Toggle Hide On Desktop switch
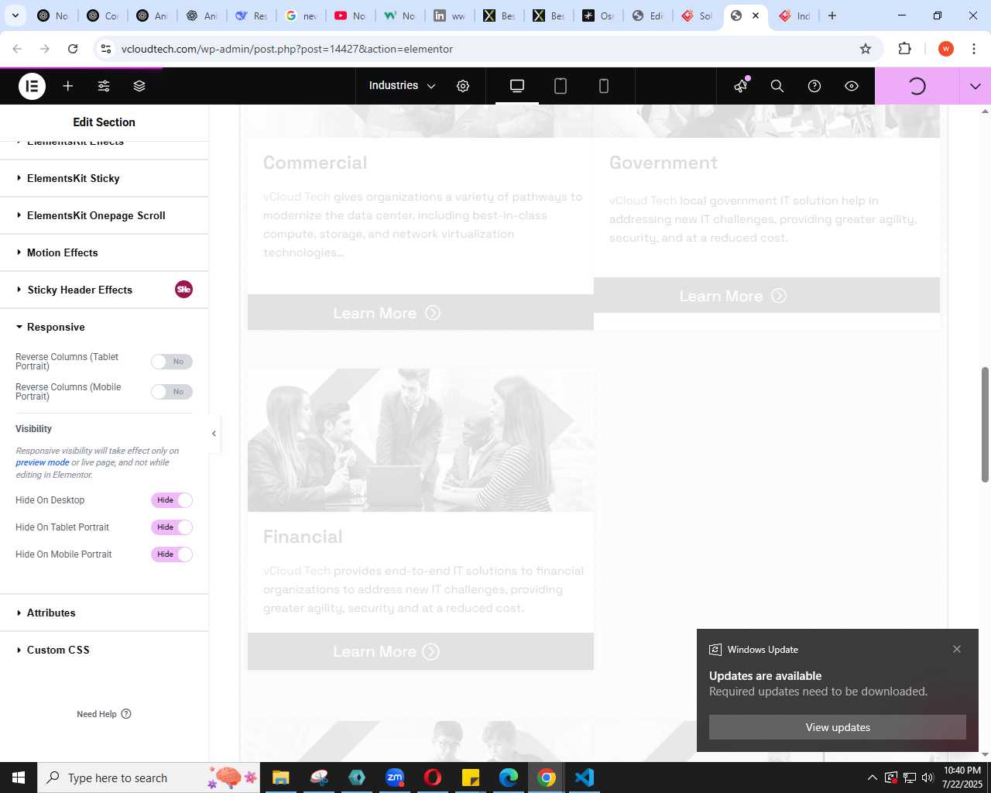Screen dimensions: 991x793 [x=172, y=500]
